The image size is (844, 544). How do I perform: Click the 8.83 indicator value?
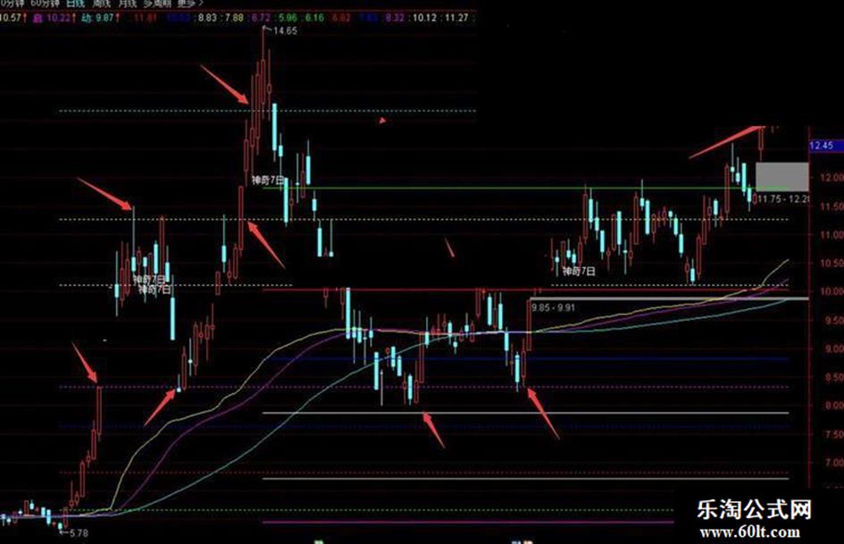tap(207, 18)
